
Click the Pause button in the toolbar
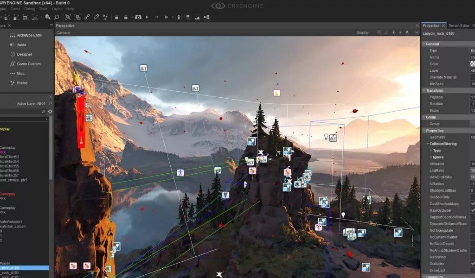pyautogui.click(x=156, y=17)
